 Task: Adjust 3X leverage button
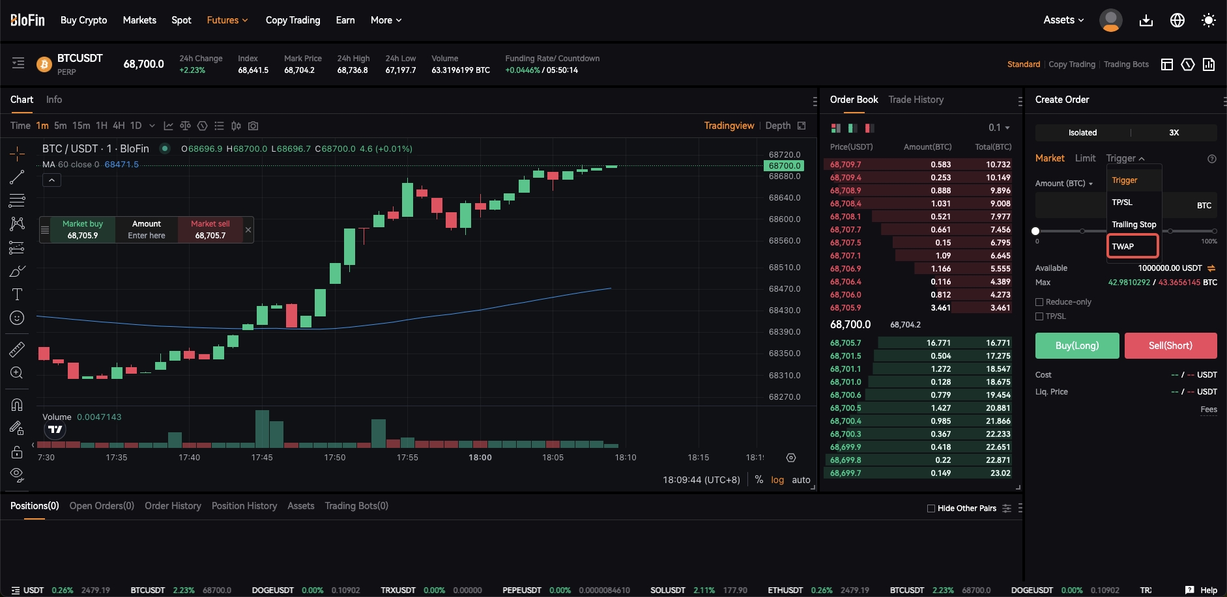coord(1174,133)
